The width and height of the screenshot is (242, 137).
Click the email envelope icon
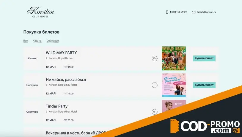pyautogui.click(x=194, y=12)
